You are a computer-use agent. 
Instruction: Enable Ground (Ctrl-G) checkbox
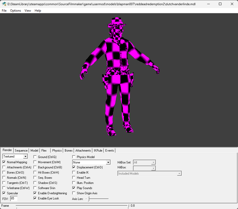[x=35, y=157]
